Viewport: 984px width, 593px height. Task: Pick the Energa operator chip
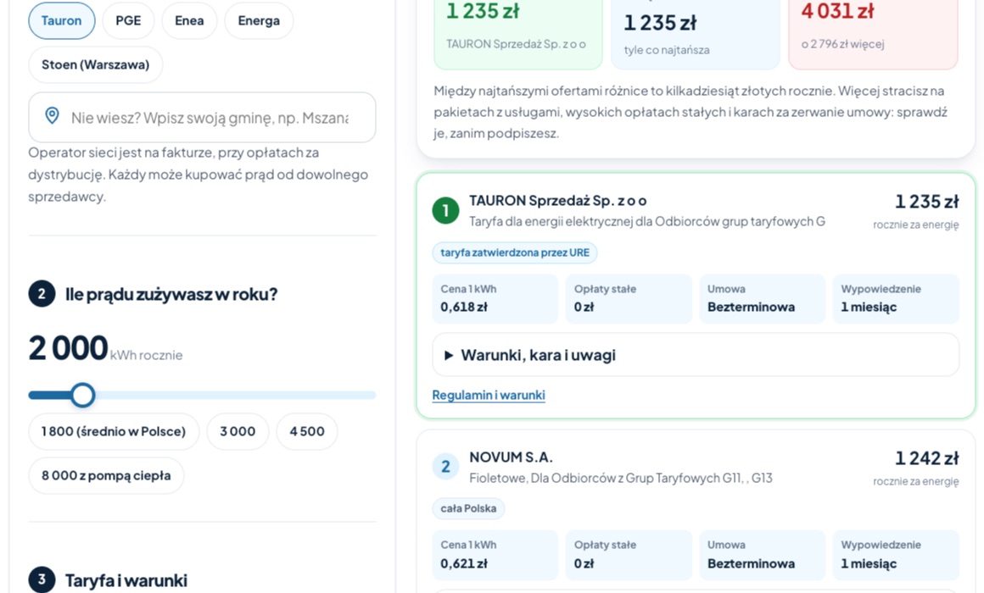point(259,20)
